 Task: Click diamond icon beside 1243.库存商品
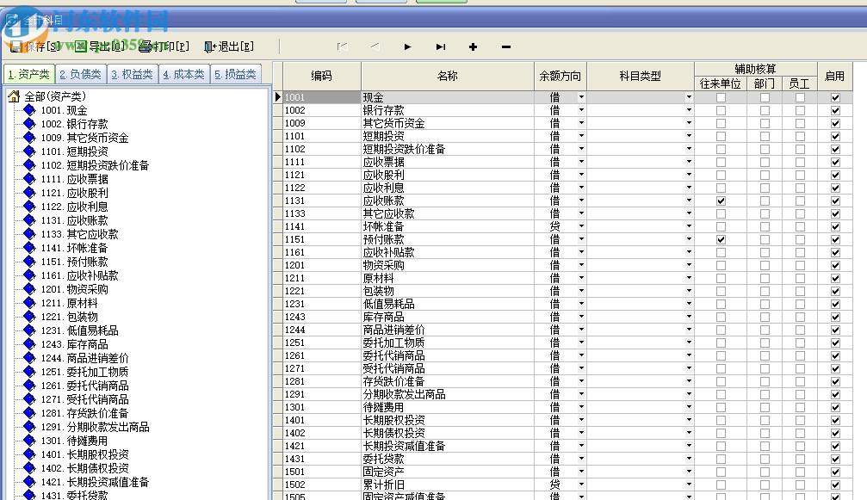(30, 344)
